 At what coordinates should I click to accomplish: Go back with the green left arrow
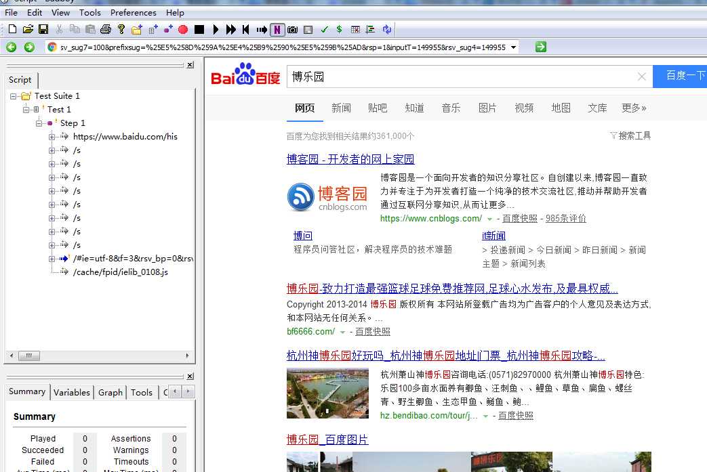pyautogui.click(x=12, y=47)
